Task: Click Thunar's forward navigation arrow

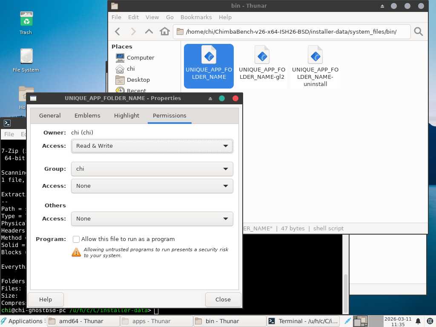Action: click(133, 32)
